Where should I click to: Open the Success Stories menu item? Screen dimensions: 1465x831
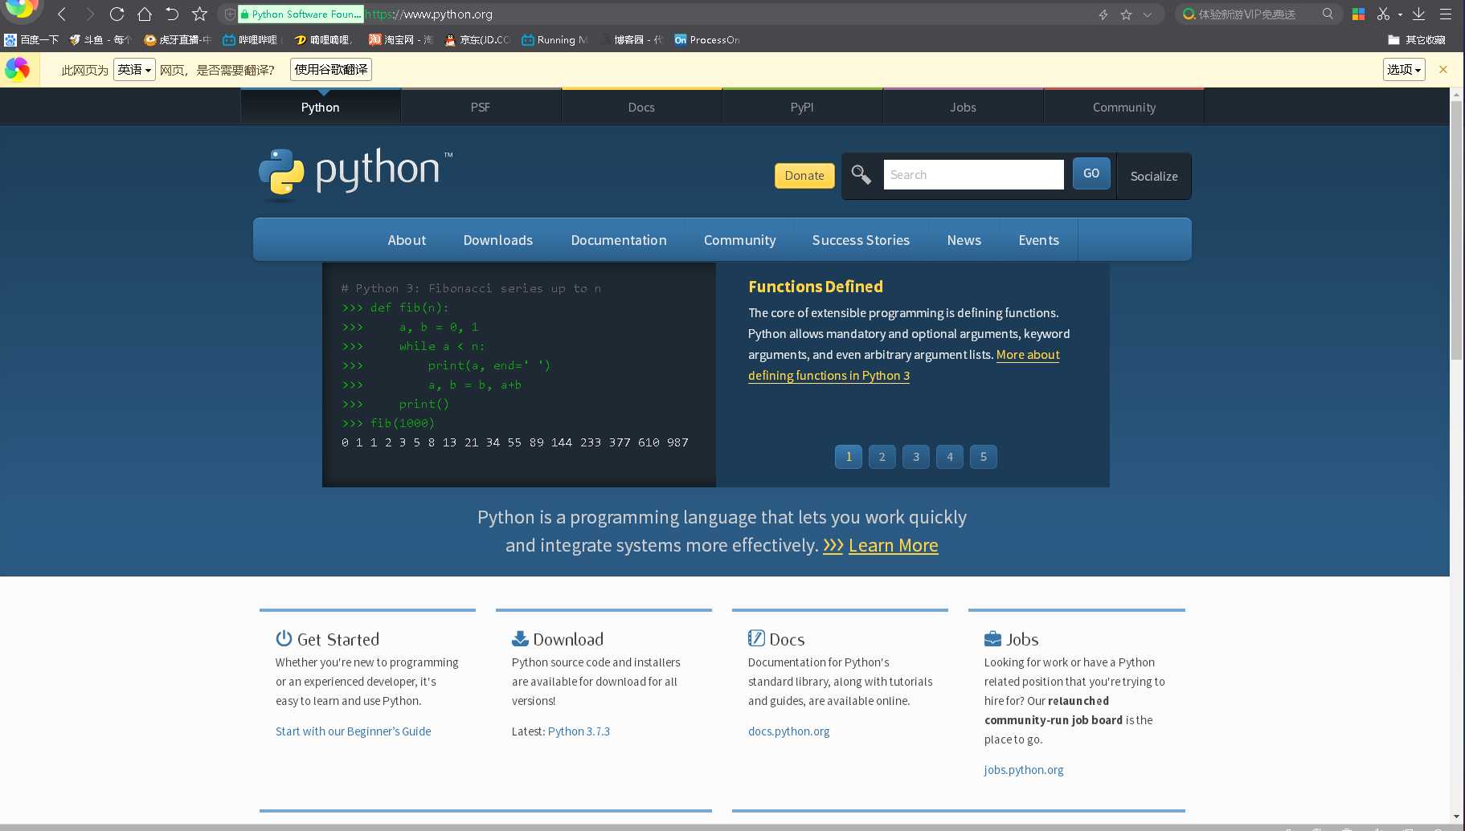(x=861, y=240)
